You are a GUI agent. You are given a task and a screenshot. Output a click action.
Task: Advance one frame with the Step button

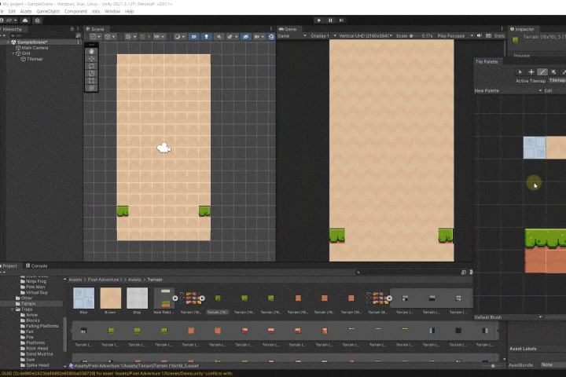[x=341, y=20]
